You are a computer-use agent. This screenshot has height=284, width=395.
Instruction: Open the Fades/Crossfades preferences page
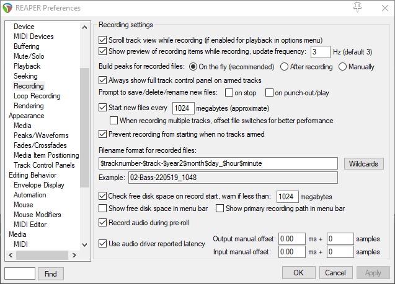(40, 145)
